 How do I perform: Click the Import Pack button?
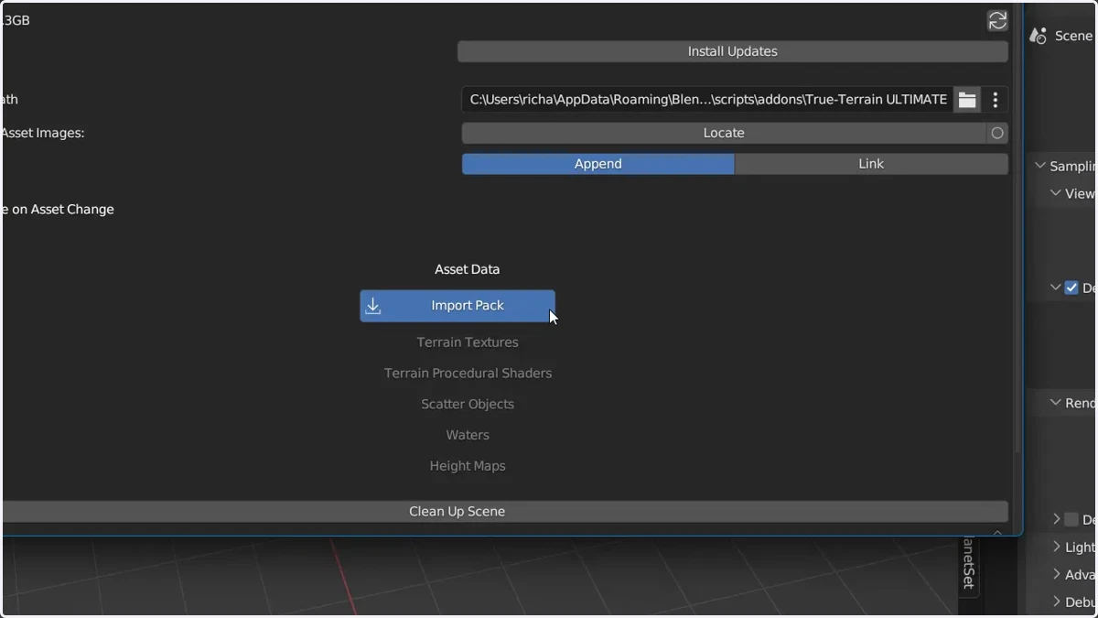coord(457,306)
